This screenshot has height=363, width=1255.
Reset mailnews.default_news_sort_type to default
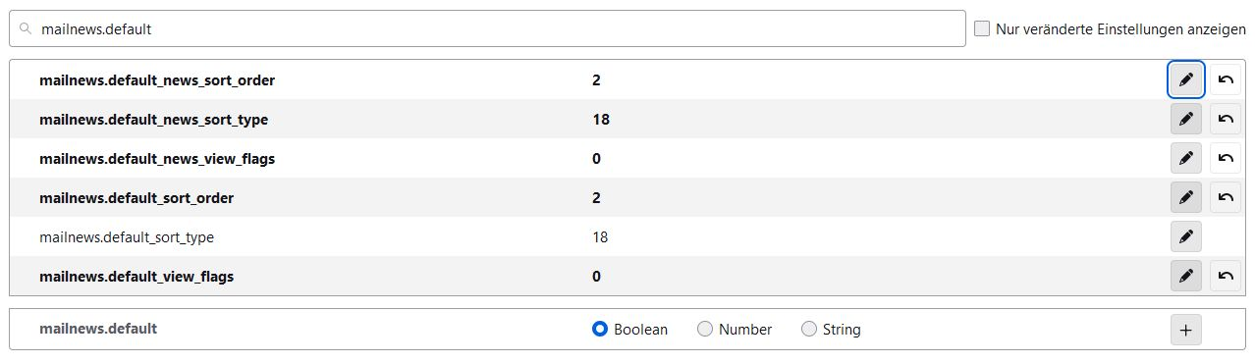coord(1226,119)
